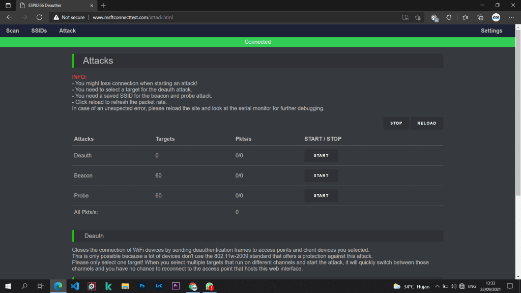Go to the SSIDs page
The height and width of the screenshot is (293, 521).
click(39, 31)
